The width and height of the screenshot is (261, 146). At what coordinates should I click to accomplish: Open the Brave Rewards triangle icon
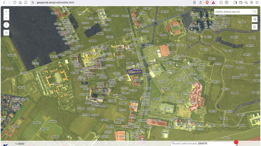tap(213, 2)
